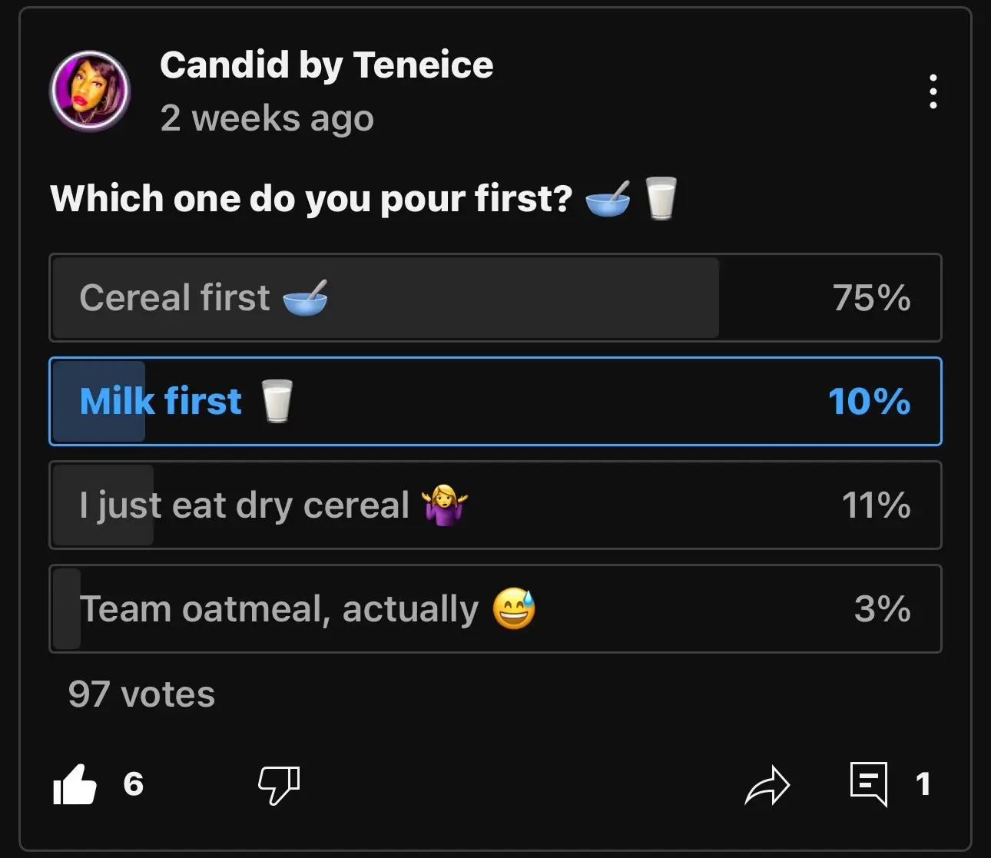This screenshot has width=991, height=858.
Task: Vote for I just eat dry cereal
Action: [495, 505]
